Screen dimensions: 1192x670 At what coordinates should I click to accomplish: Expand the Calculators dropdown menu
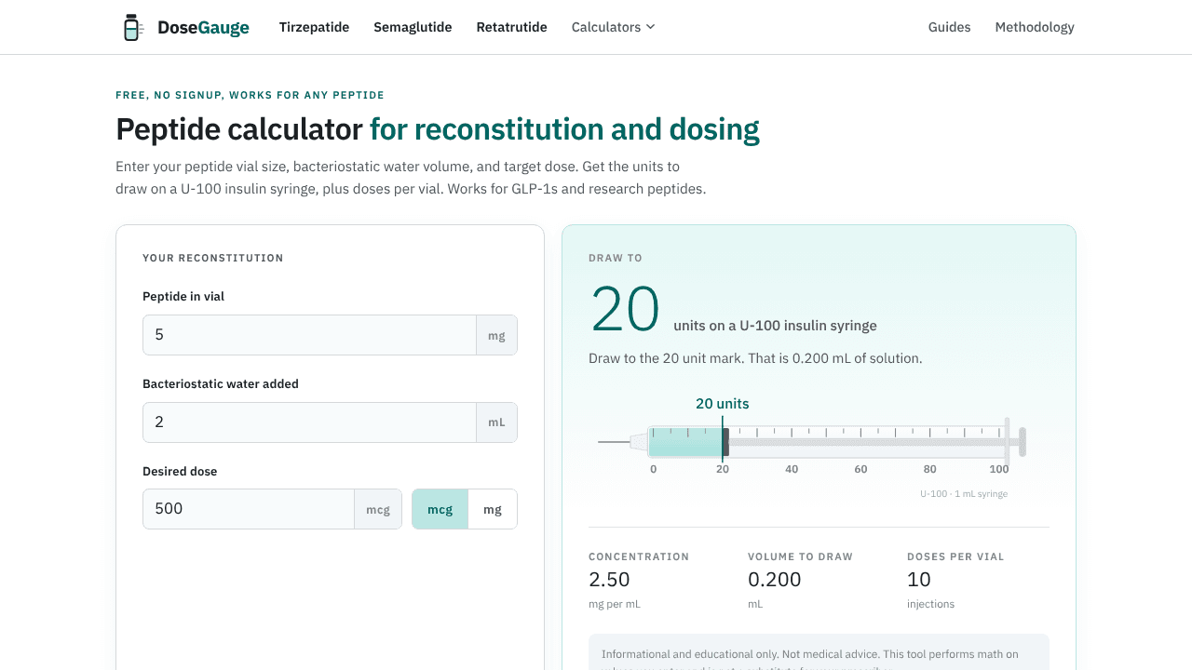pos(613,27)
